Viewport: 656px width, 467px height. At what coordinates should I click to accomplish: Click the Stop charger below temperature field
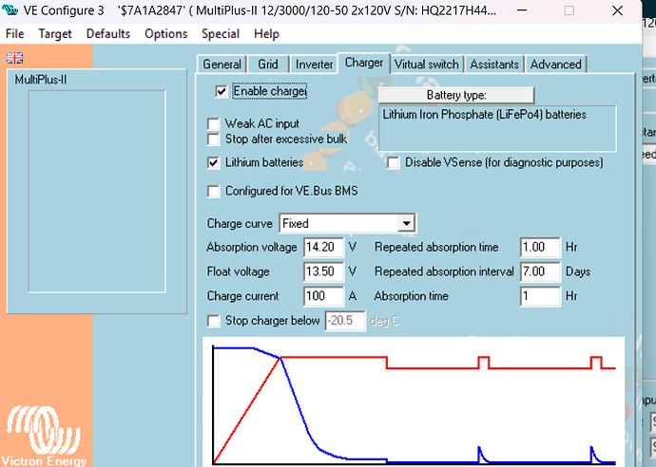coord(345,321)
